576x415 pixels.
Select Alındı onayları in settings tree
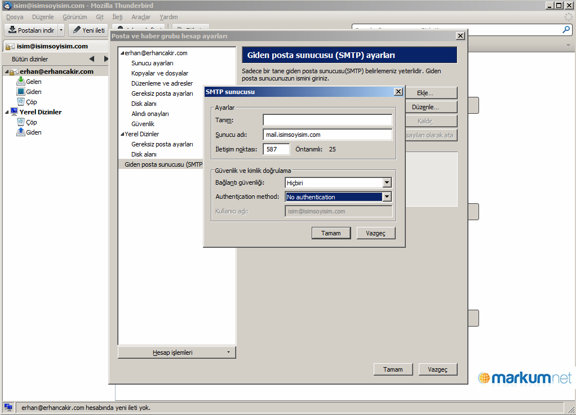(x=150, y=114)
